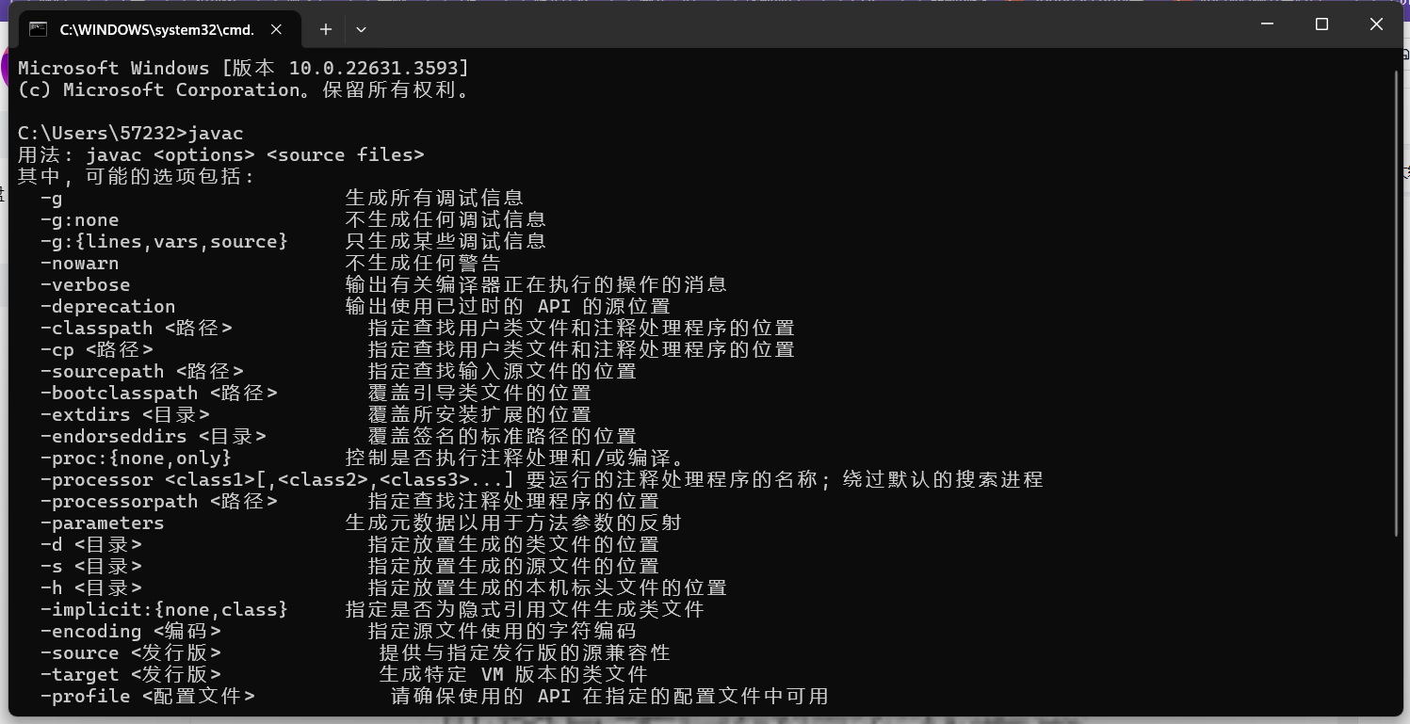Click the -g:{lines,vars,source} option text

pyautogui.click(x=164, y=241)
